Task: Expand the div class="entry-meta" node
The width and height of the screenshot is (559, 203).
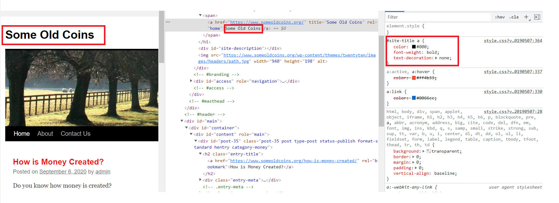Action: pyautogui.click(x=200, y=180)
